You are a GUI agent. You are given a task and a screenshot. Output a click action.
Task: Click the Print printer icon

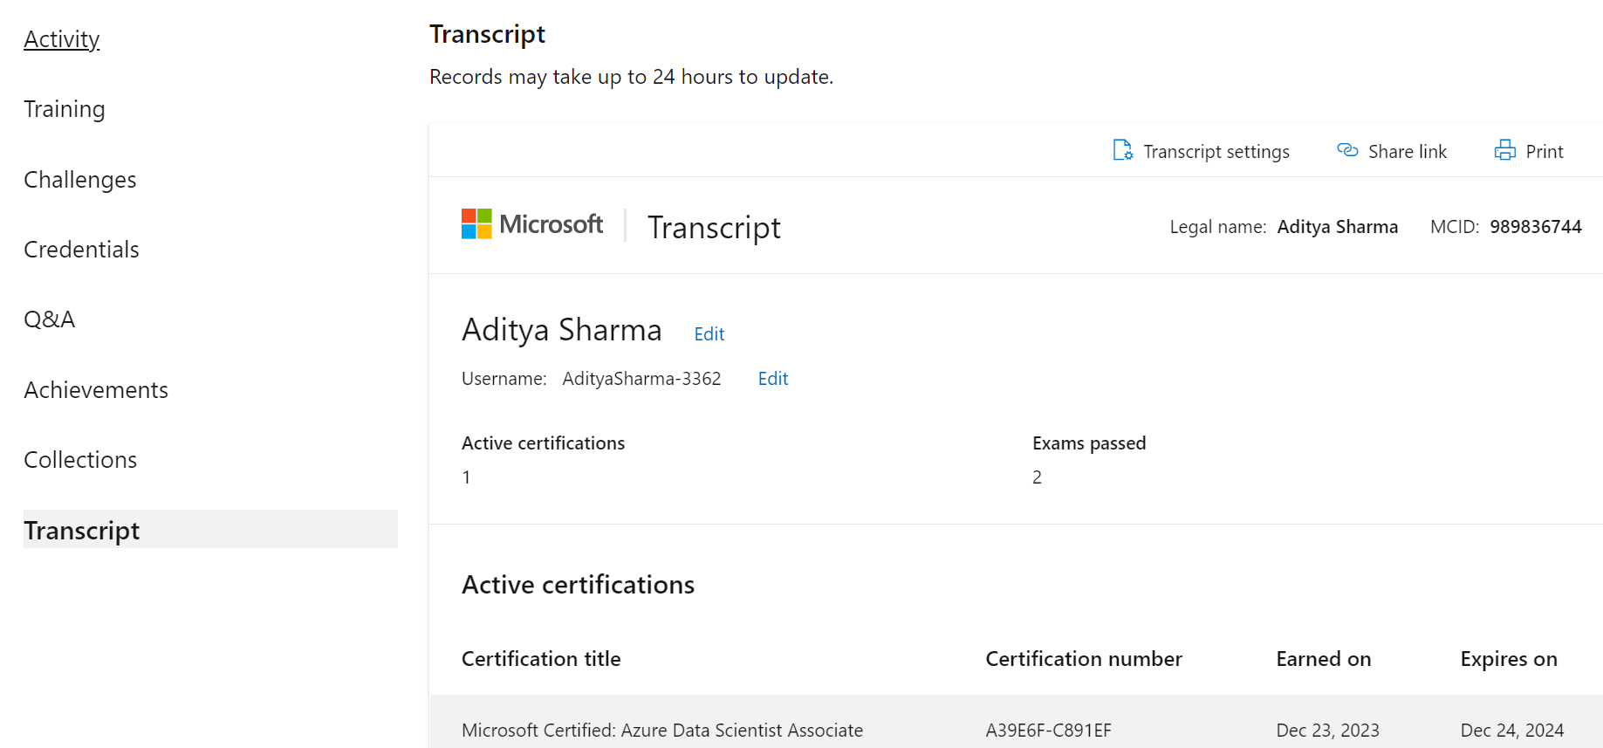pyautogui.click(x=1504, y=150)
